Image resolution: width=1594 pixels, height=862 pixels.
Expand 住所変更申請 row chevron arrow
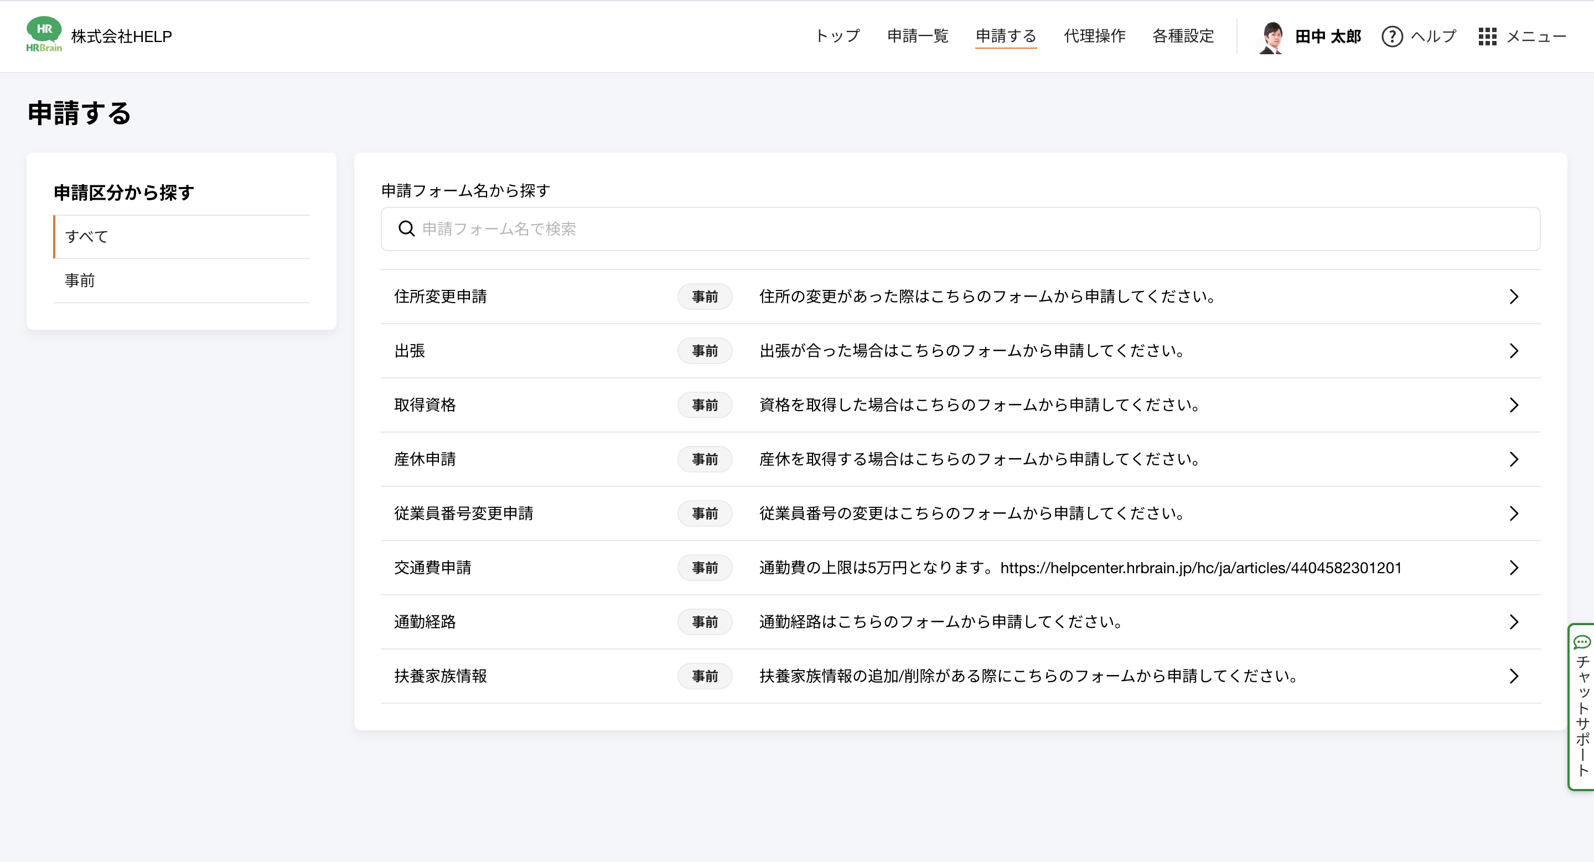pyautogui.click(x=1514, y=296)
